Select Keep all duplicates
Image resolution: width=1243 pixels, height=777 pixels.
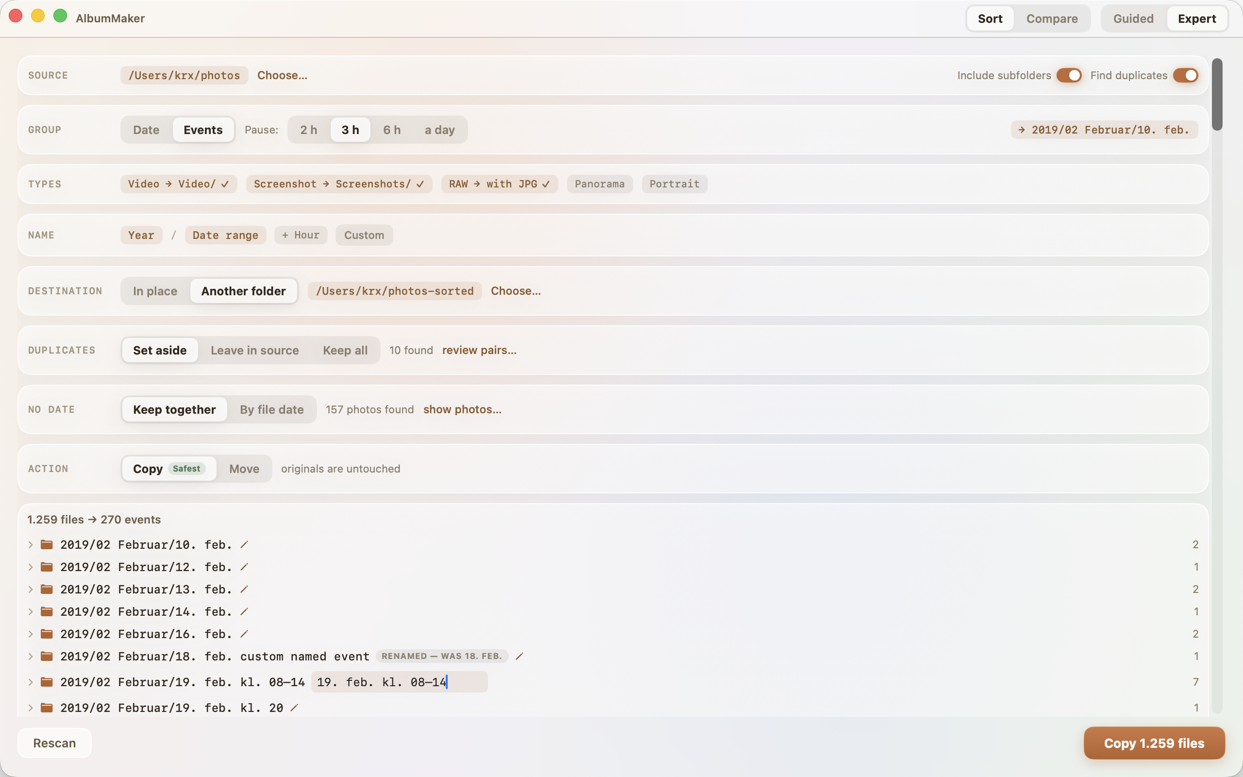345,350
